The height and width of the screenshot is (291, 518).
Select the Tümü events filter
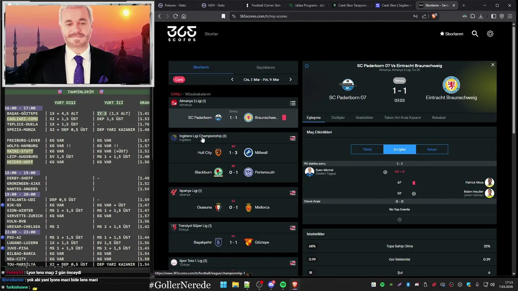click(367, 149)
